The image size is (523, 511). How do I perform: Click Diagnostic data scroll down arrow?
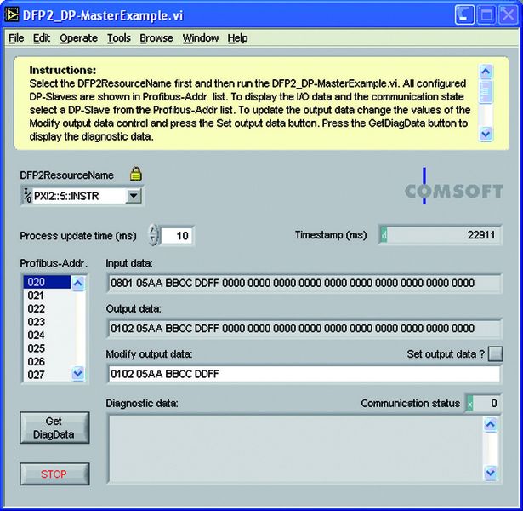491,473
